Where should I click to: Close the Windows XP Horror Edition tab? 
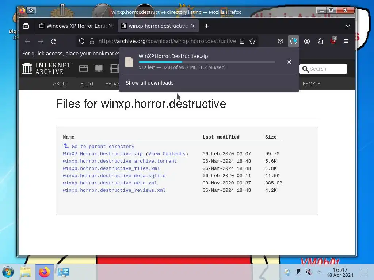click(111, 26)
